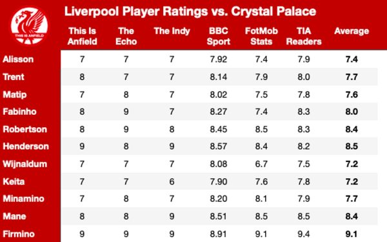
Task: Click the Liverpool Player Ratings title text
Action: pyautogui.click(x=190, y=12)
